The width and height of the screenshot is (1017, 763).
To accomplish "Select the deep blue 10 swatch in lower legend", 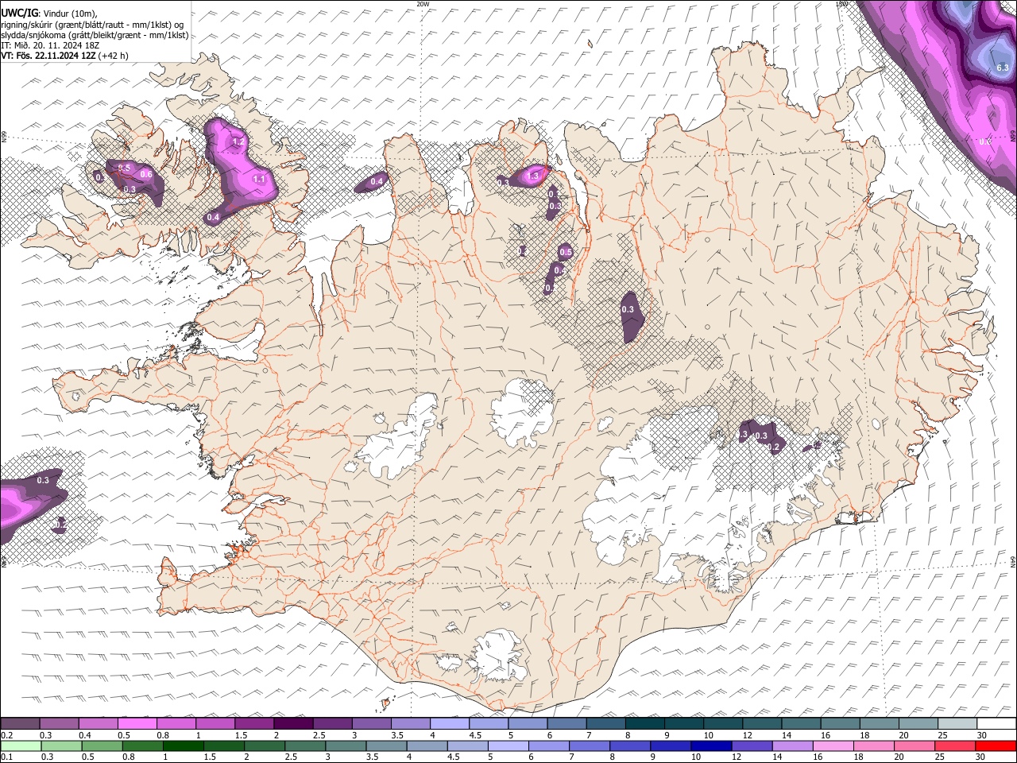I will 711,746.
